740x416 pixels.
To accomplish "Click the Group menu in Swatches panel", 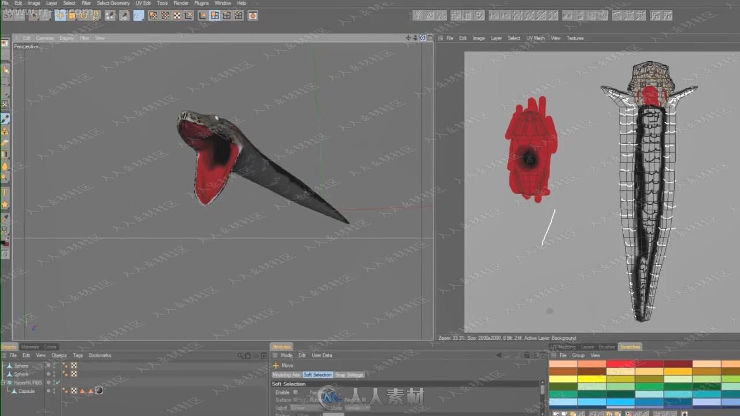I will 578,355.
